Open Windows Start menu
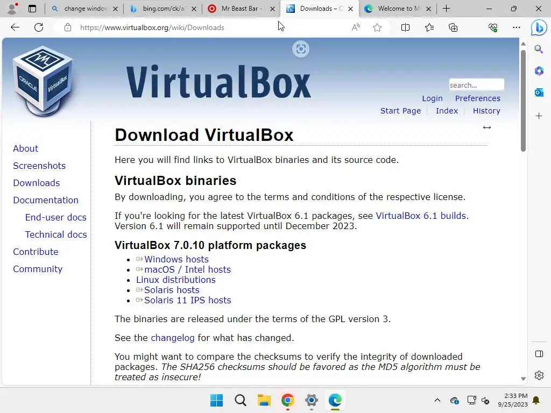Viewport: 551px width, 413px height. 216,400
